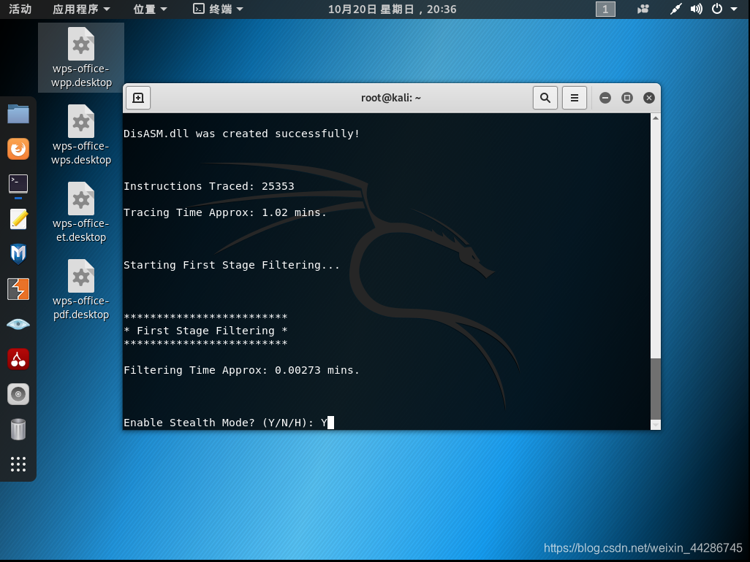Launch the gedit text editor from dock
Screen dimensions: 750x562
pos(18,219)
